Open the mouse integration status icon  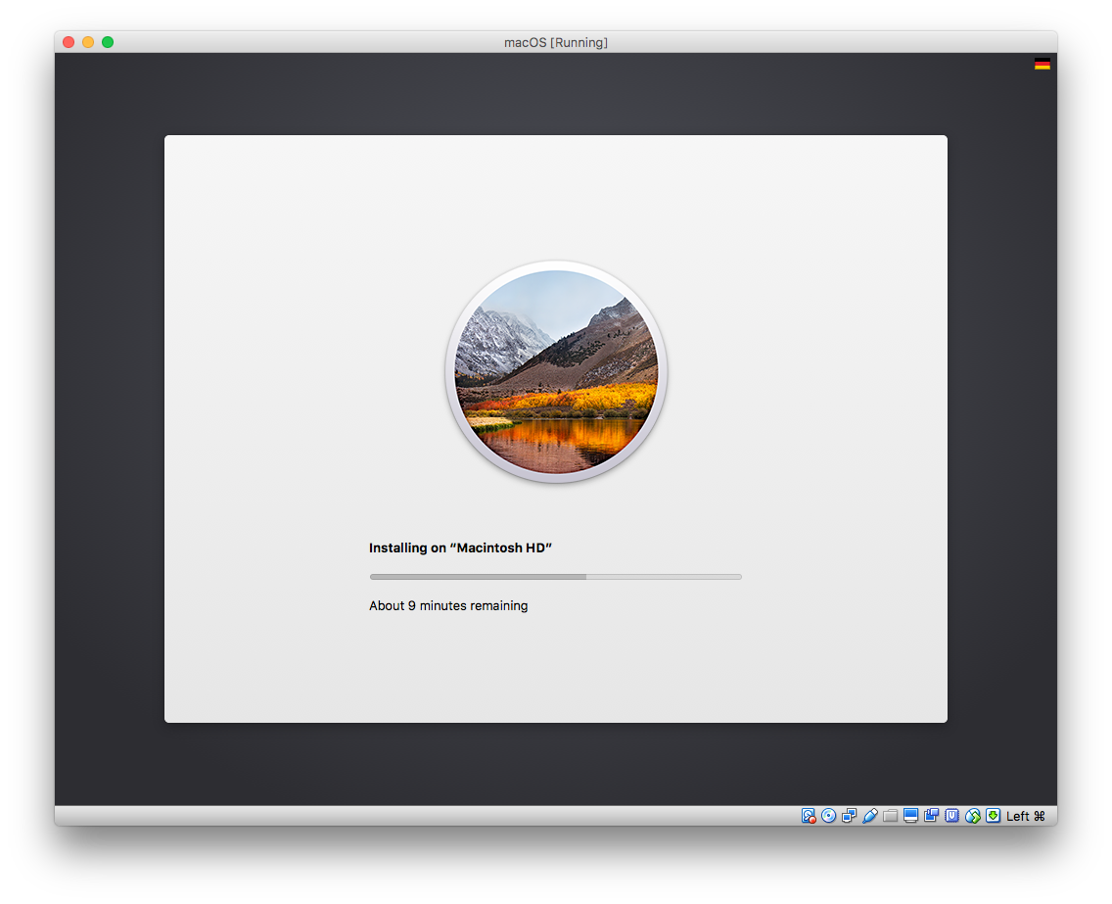(x=972, y=816)
